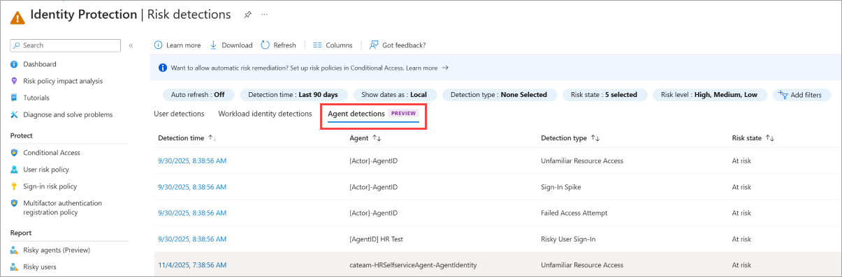
Task: Sort by the Risk state column
Action: [x=753, y=138]
